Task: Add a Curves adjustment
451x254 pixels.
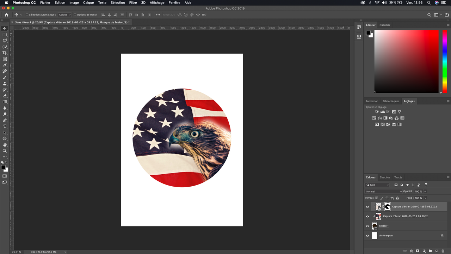Action: pos(388,112)
